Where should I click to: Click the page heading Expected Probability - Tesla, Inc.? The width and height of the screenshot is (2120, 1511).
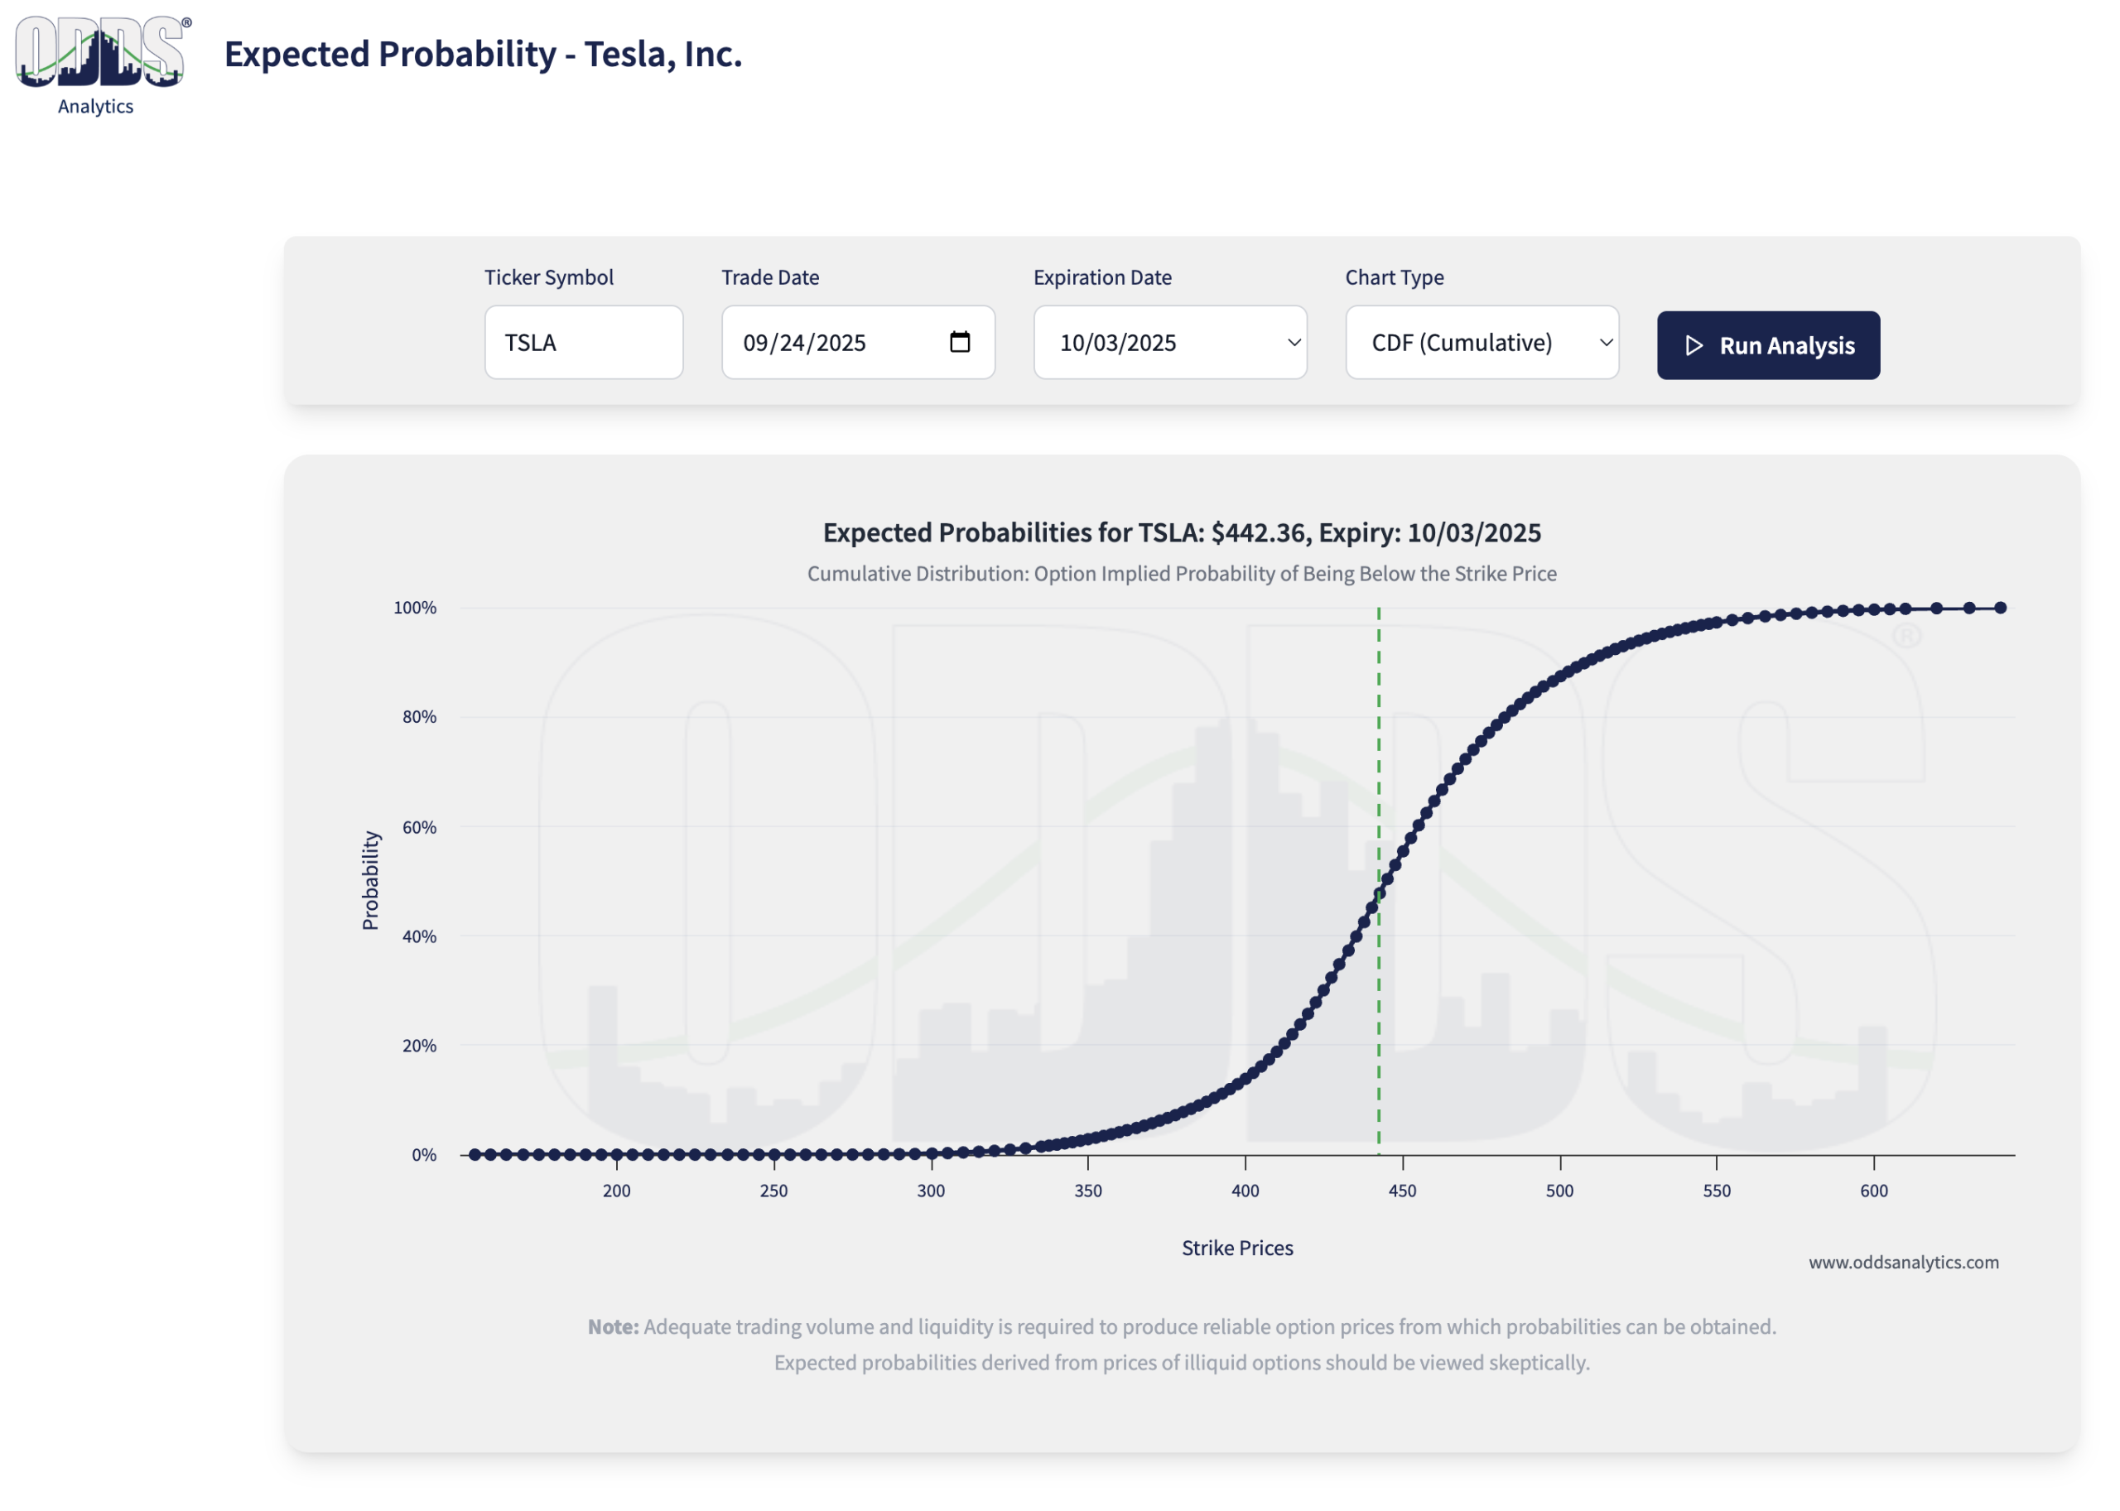pyautogui.click(x=483, y=54)
